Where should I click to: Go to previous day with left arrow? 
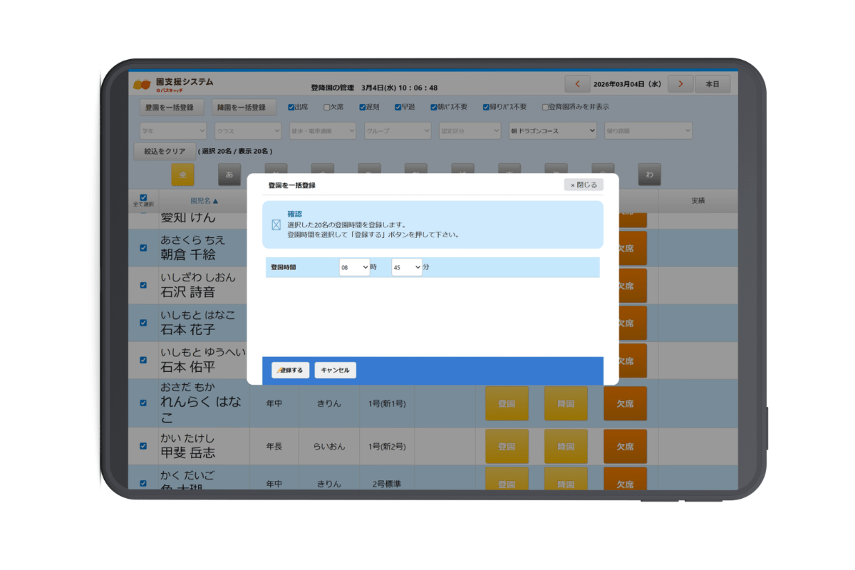coord(577,84)
